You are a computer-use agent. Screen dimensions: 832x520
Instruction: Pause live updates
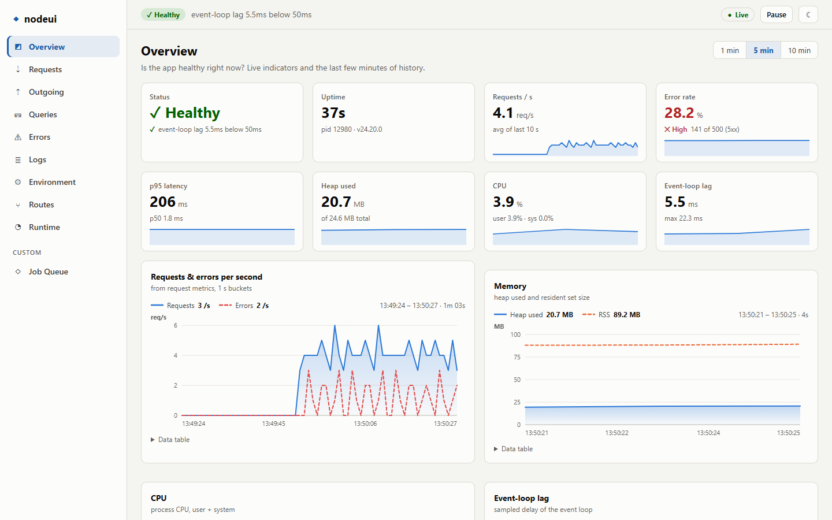click(x=777, y=14)
